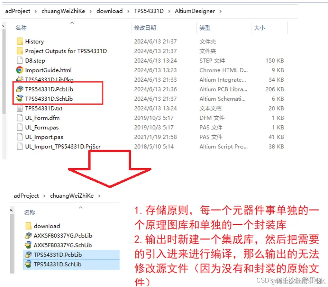Toggle sort arrow above 名称 in lower window
328x287 pixels.
point(81,207)
